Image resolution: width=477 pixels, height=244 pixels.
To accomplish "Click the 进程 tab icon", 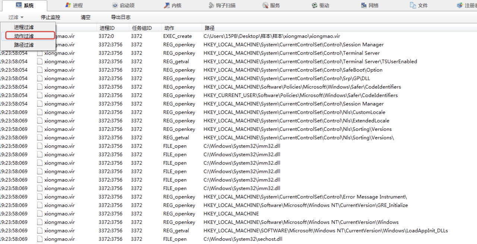I will (68, 6).
